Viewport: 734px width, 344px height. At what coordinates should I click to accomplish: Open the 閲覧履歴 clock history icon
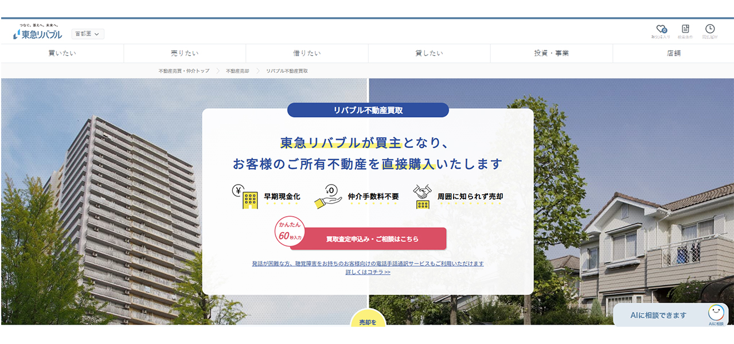tap(710, 29)
